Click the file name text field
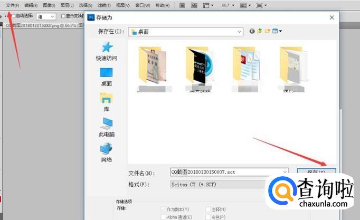 224,173
